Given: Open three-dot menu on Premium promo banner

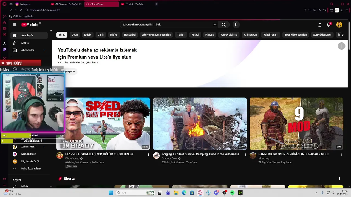Looking at the screenshot, I should (341, 46).
